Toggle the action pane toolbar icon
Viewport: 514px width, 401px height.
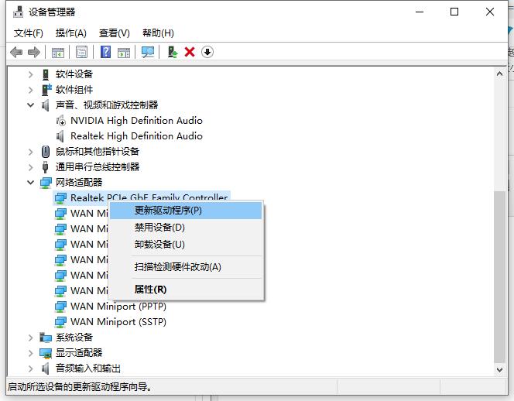(x=124, y=52)
